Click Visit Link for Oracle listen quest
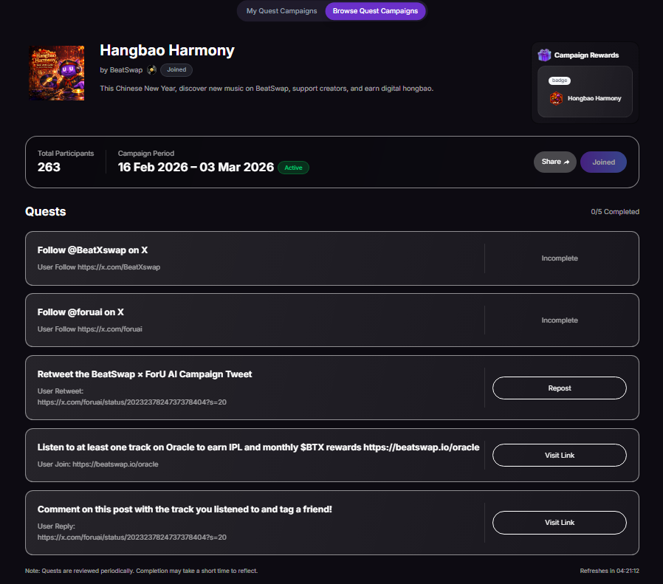This screenshot has height=584, width=663. (x=560, y=456)
